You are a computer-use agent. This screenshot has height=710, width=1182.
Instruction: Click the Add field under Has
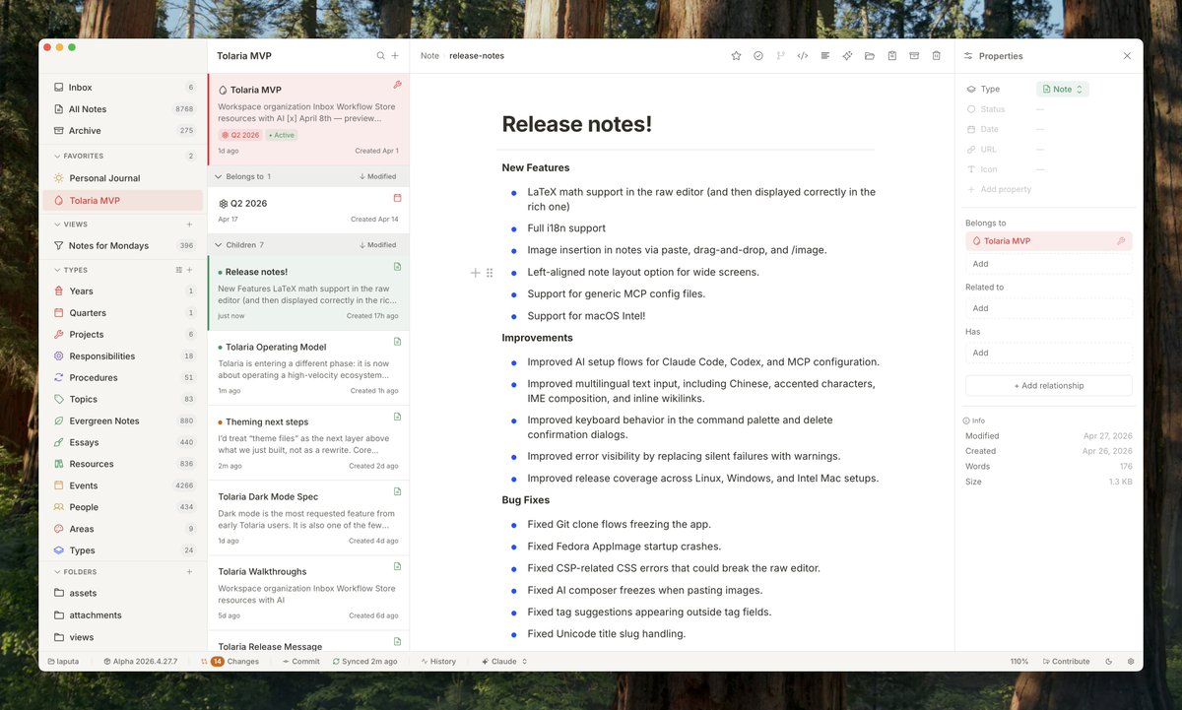click(1049, 353)
